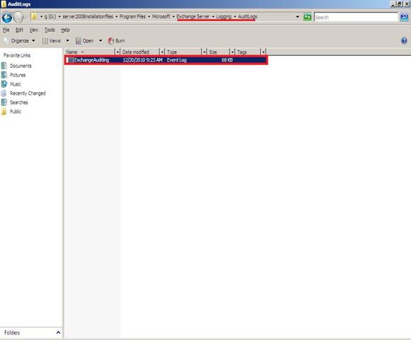
Task: Expand the Organize dropdown menu
Action: coord(33,40)
